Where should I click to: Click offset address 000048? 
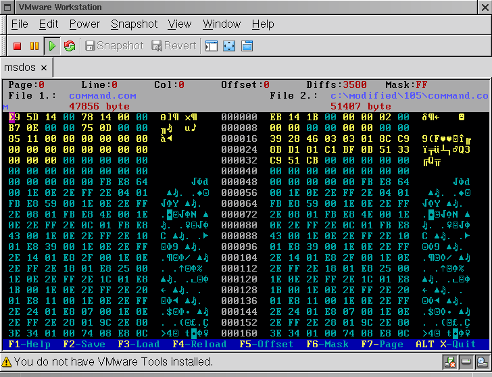[x=239, y=182]
